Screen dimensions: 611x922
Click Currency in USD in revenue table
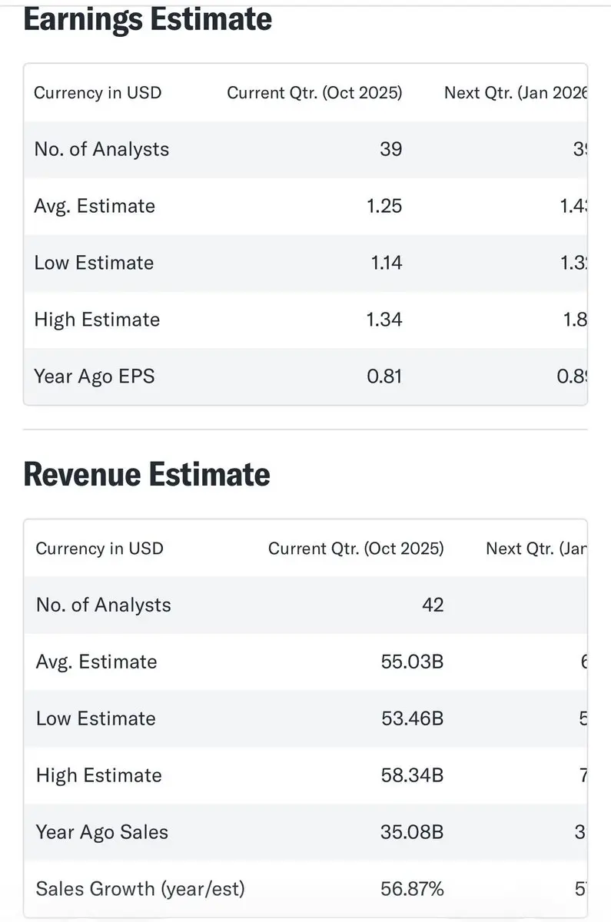[99, 549]
